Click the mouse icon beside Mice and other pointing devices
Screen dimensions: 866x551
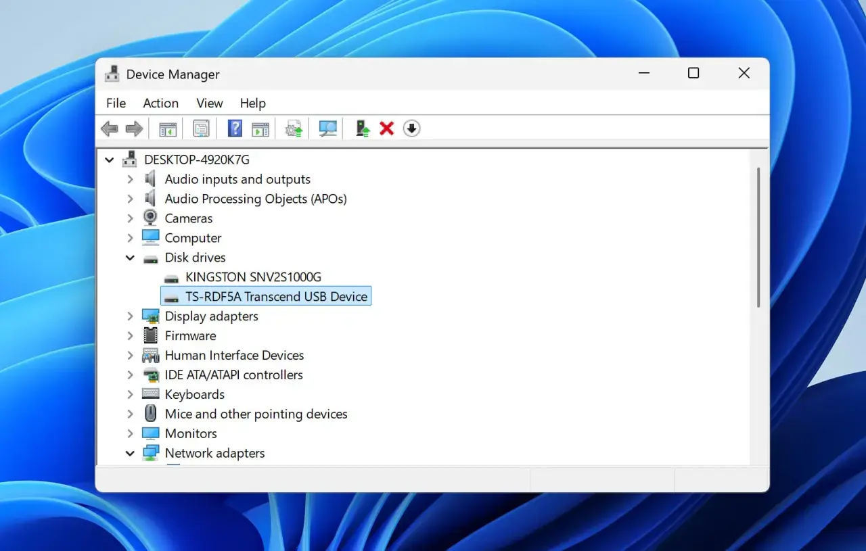tap(150, 413)
